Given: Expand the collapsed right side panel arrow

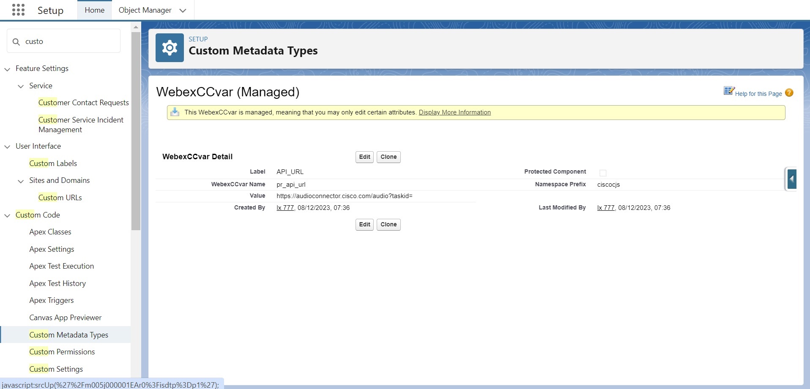Looking at the screenshot, I should click(792, 179).
